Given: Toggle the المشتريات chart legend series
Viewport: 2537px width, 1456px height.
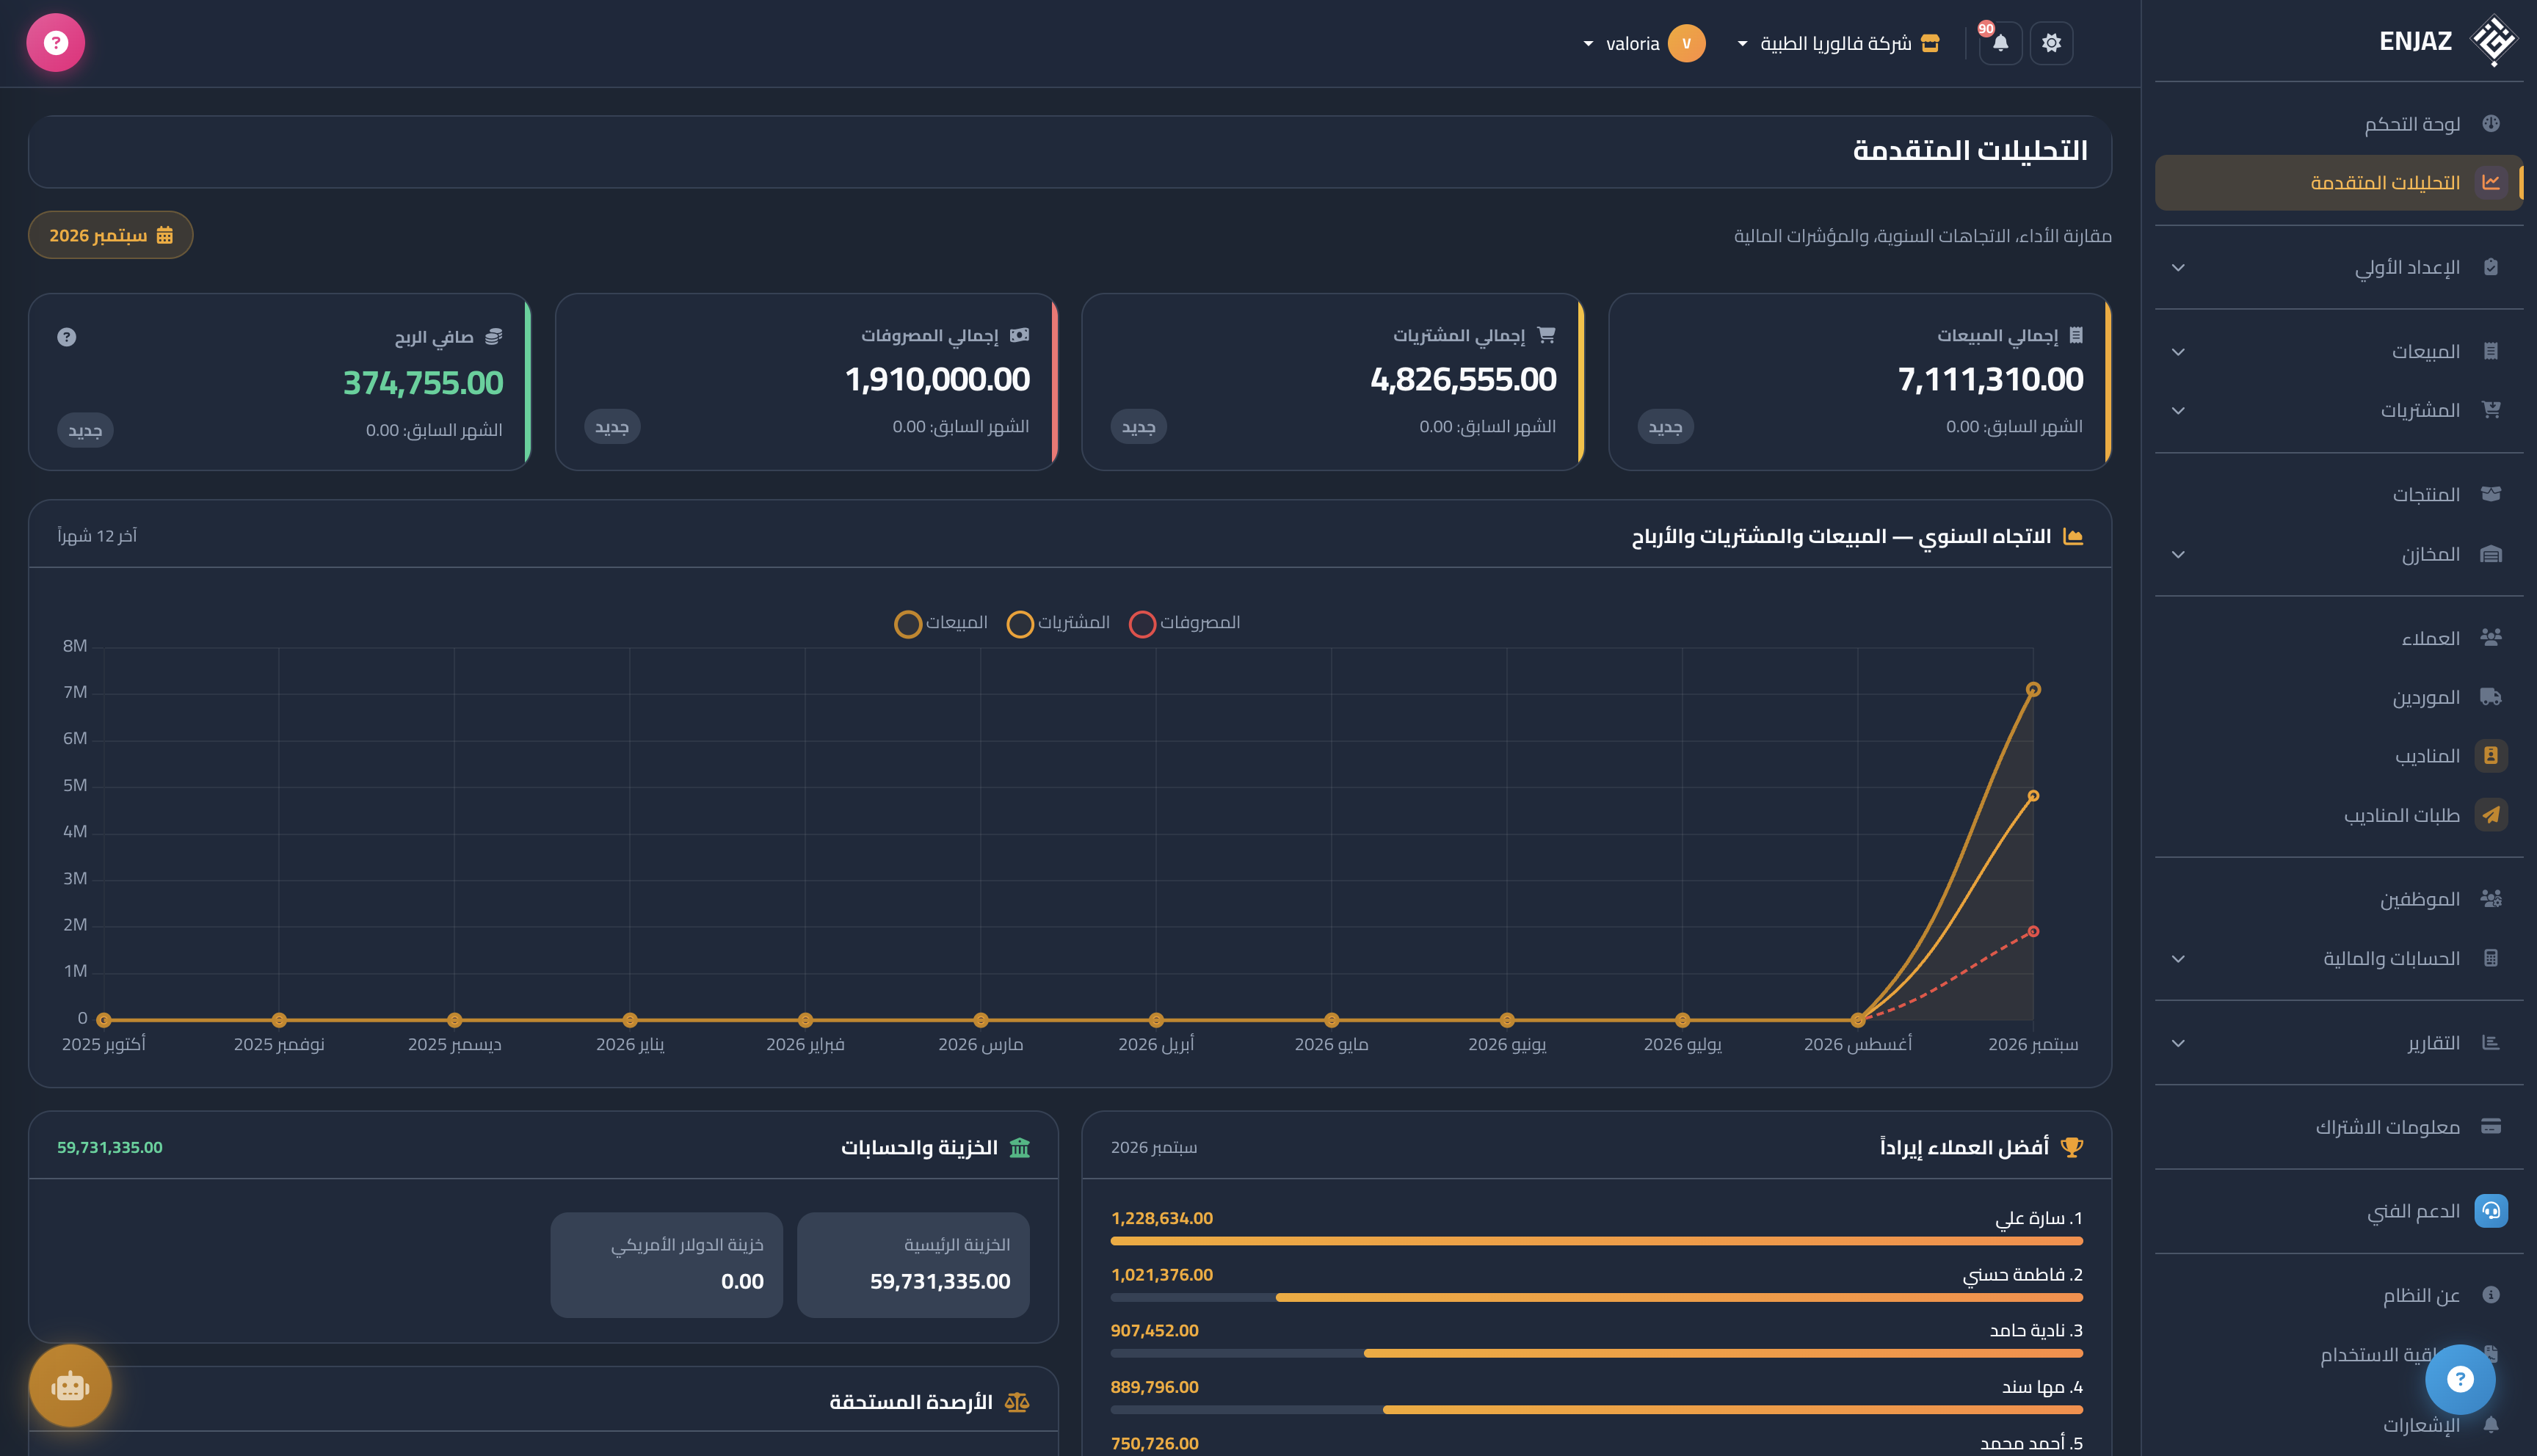Looking at the screenshot, I should coord(1058,623).
